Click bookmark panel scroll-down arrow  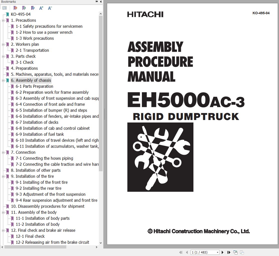click(x=101, y=243)
